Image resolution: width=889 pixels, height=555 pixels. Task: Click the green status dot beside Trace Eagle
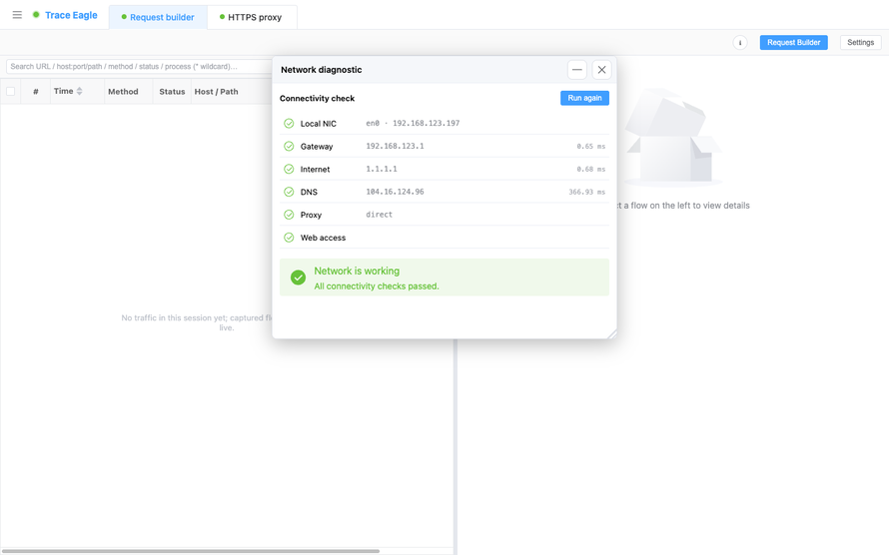[x=36, y=15]
